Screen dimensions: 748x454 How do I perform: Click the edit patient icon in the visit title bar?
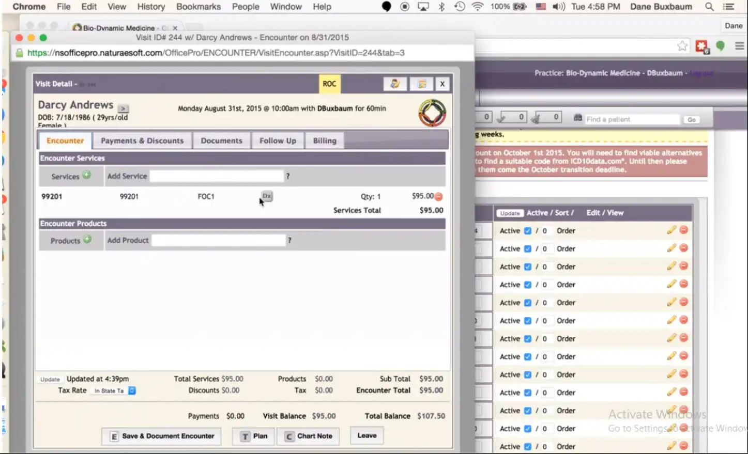395,83
